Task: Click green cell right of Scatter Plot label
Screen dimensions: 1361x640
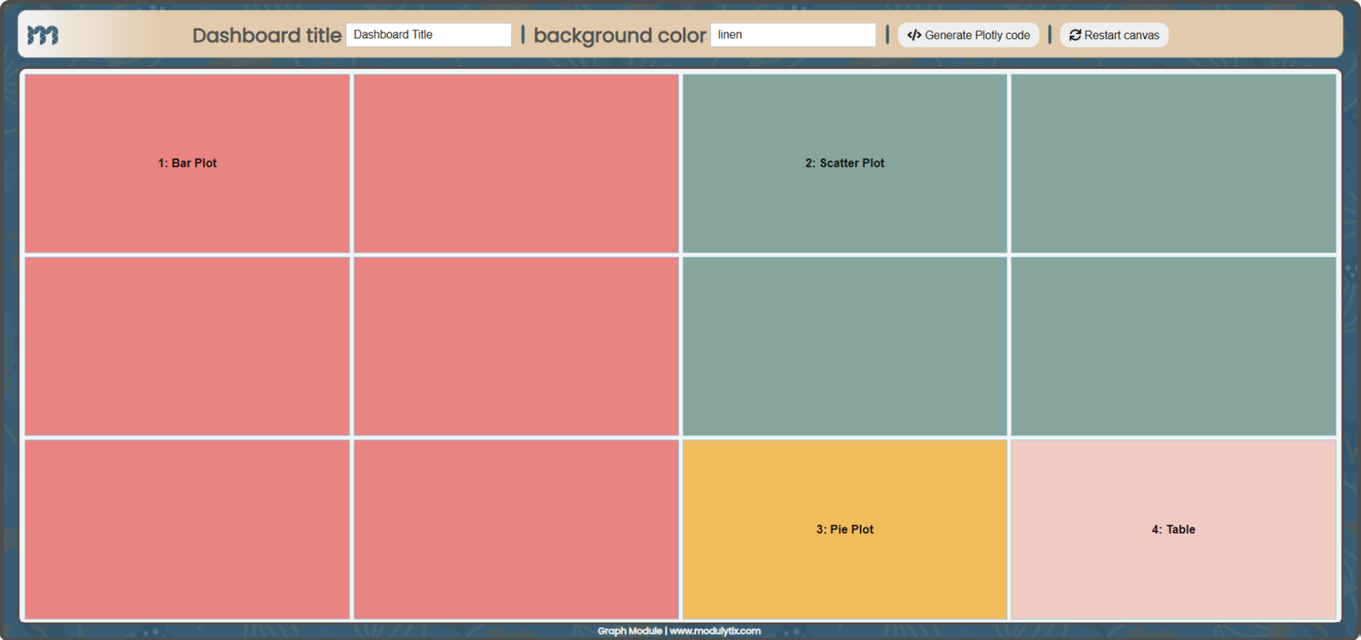Action: point(1173,163)
